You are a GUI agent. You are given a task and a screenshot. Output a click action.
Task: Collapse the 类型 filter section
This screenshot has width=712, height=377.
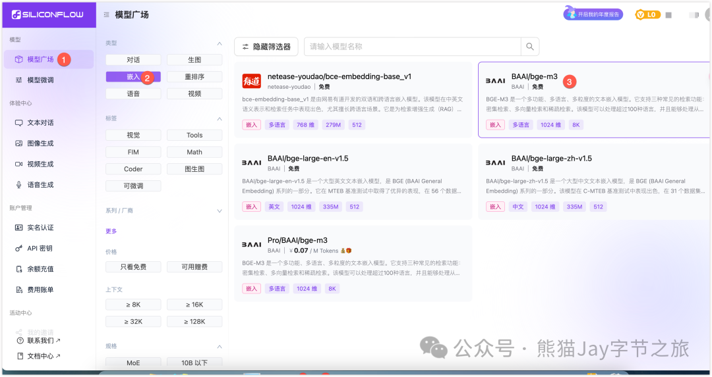(x=220, y=43)
